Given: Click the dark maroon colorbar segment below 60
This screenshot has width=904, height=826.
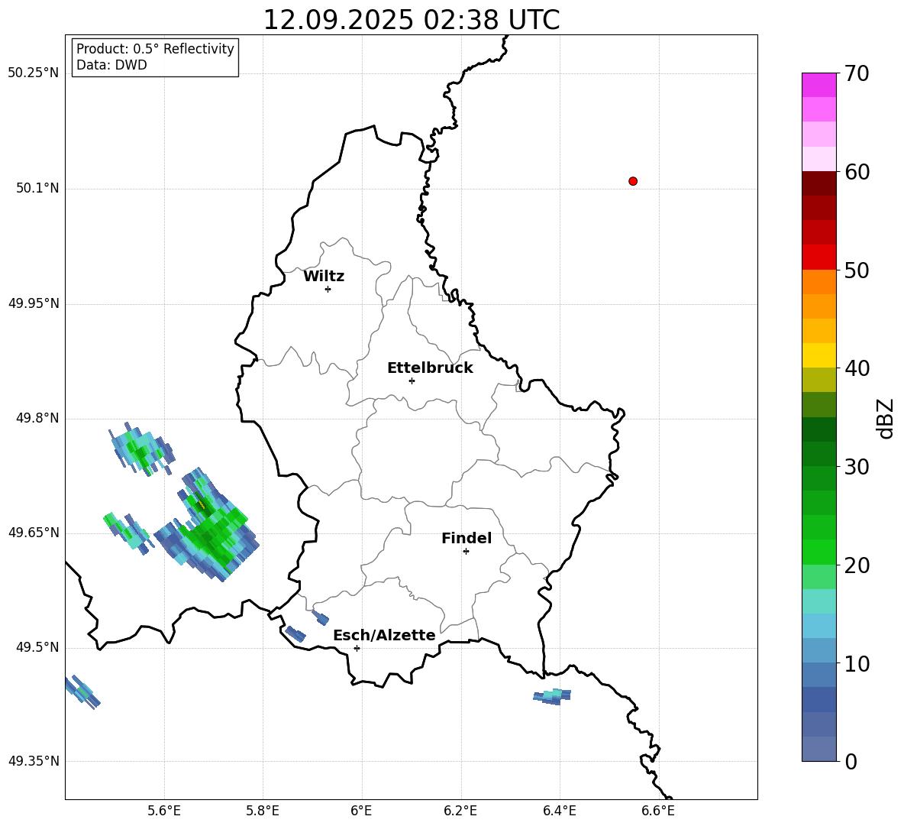Looking at the screenshot, I should (x=818, y=183).
